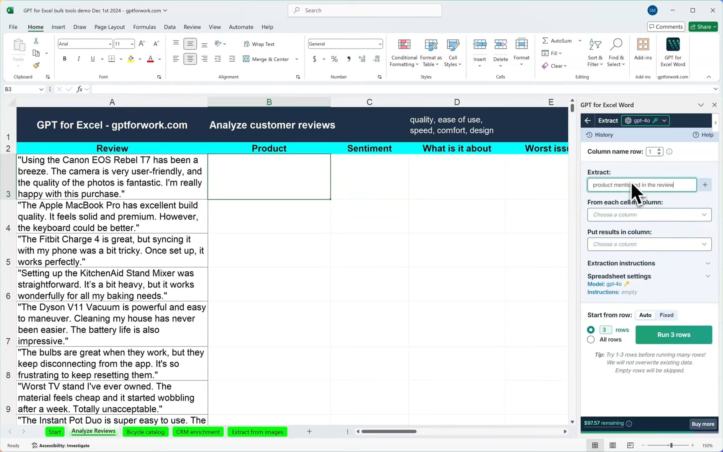Click the Cell Styles icon
This screenshot has height=452, width=723.
(453, 52)
